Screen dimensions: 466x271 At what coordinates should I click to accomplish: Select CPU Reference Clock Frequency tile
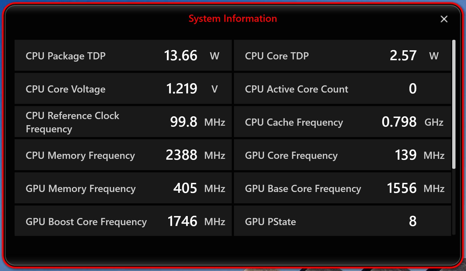[x=123, y=122]
